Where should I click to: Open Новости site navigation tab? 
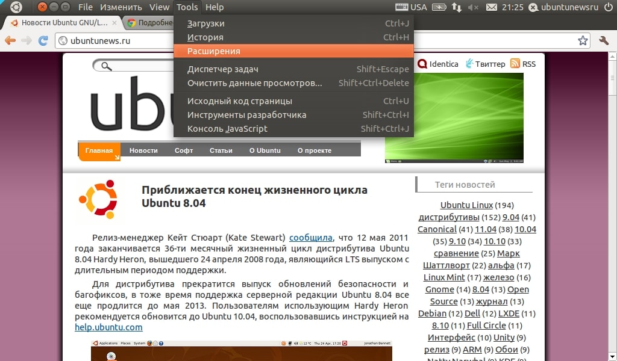coord(143,150)
